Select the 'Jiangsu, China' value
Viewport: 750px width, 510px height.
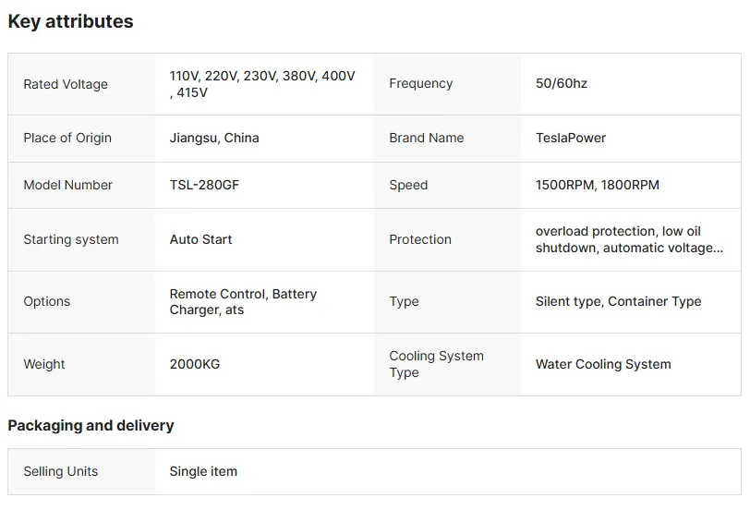pyautogui.click(x=213, y=138)
